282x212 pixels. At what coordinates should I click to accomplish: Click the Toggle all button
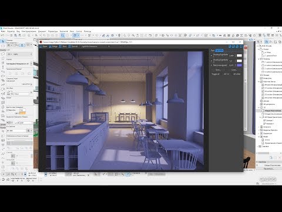tap(216, 74)
